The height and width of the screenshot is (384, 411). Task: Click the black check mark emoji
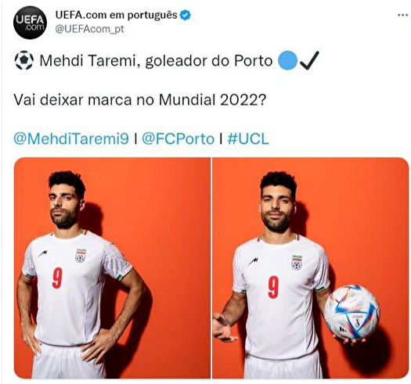click(x=309, y=60)
